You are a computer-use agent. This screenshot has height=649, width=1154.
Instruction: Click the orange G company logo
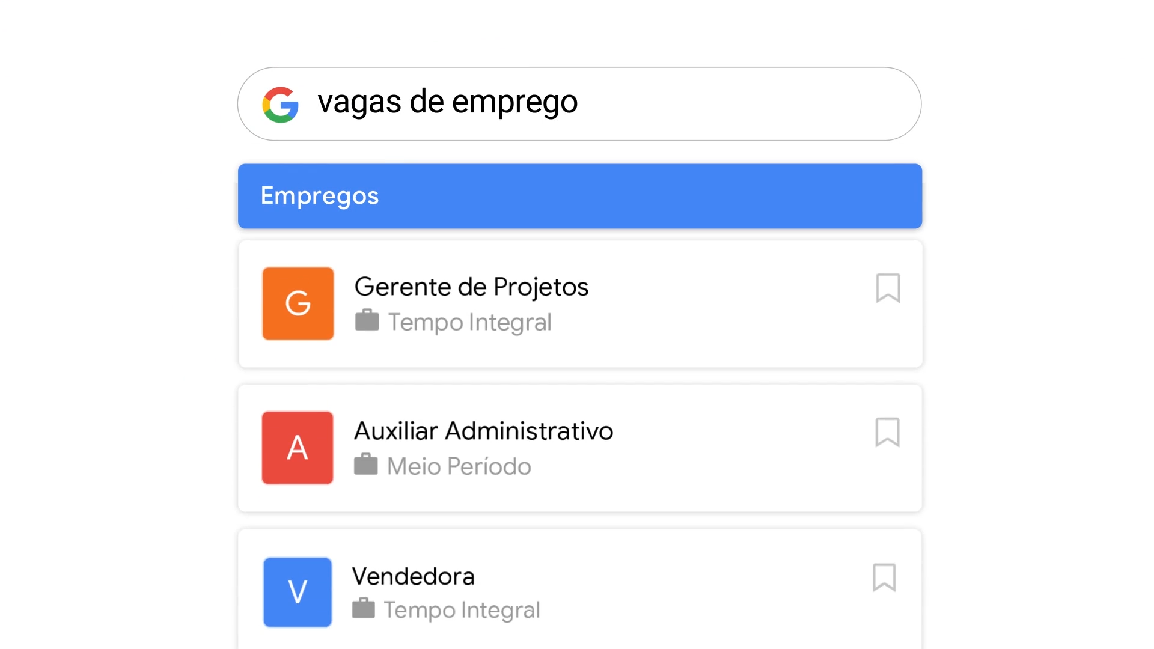[x=298, y=303]
